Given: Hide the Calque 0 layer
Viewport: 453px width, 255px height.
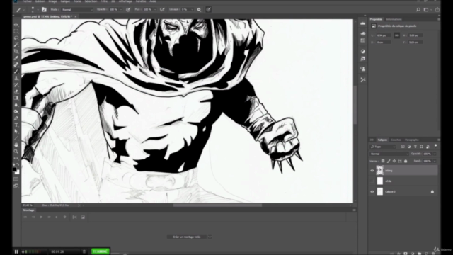Looking at the screenshot, I should [372, 191].
